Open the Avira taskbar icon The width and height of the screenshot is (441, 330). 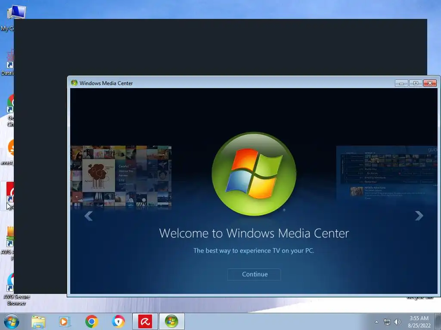click(x=145, y=321)
